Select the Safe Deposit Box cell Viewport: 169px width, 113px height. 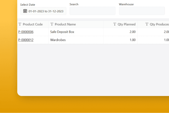coord(76,32)
